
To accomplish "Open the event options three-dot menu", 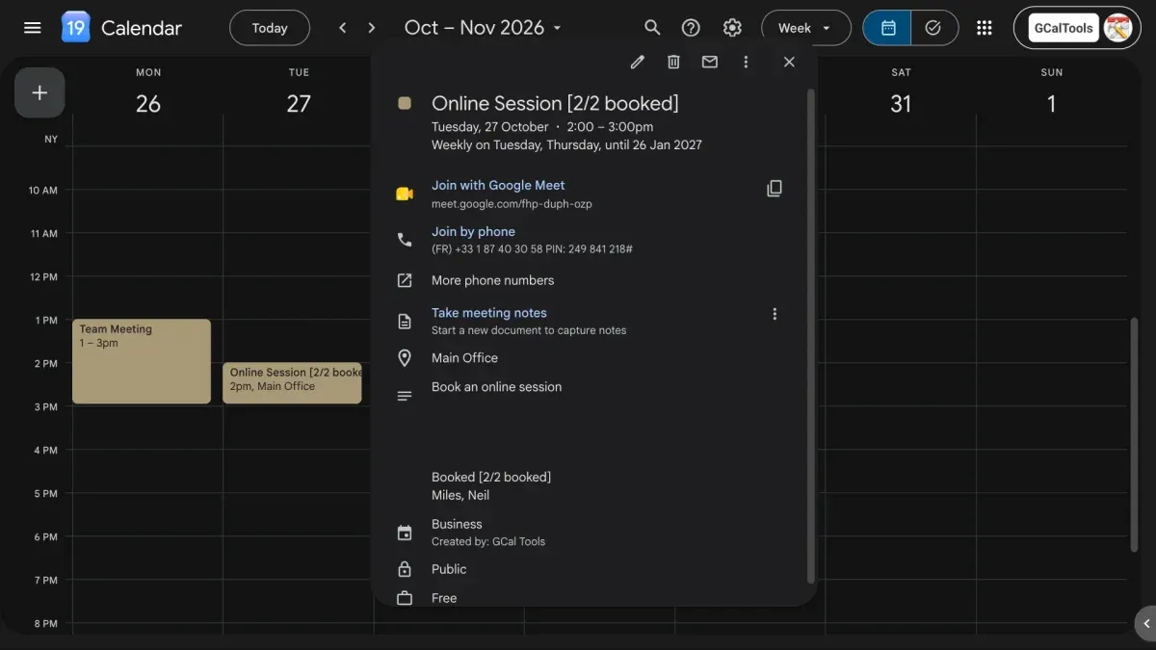I will coord(746,62).
